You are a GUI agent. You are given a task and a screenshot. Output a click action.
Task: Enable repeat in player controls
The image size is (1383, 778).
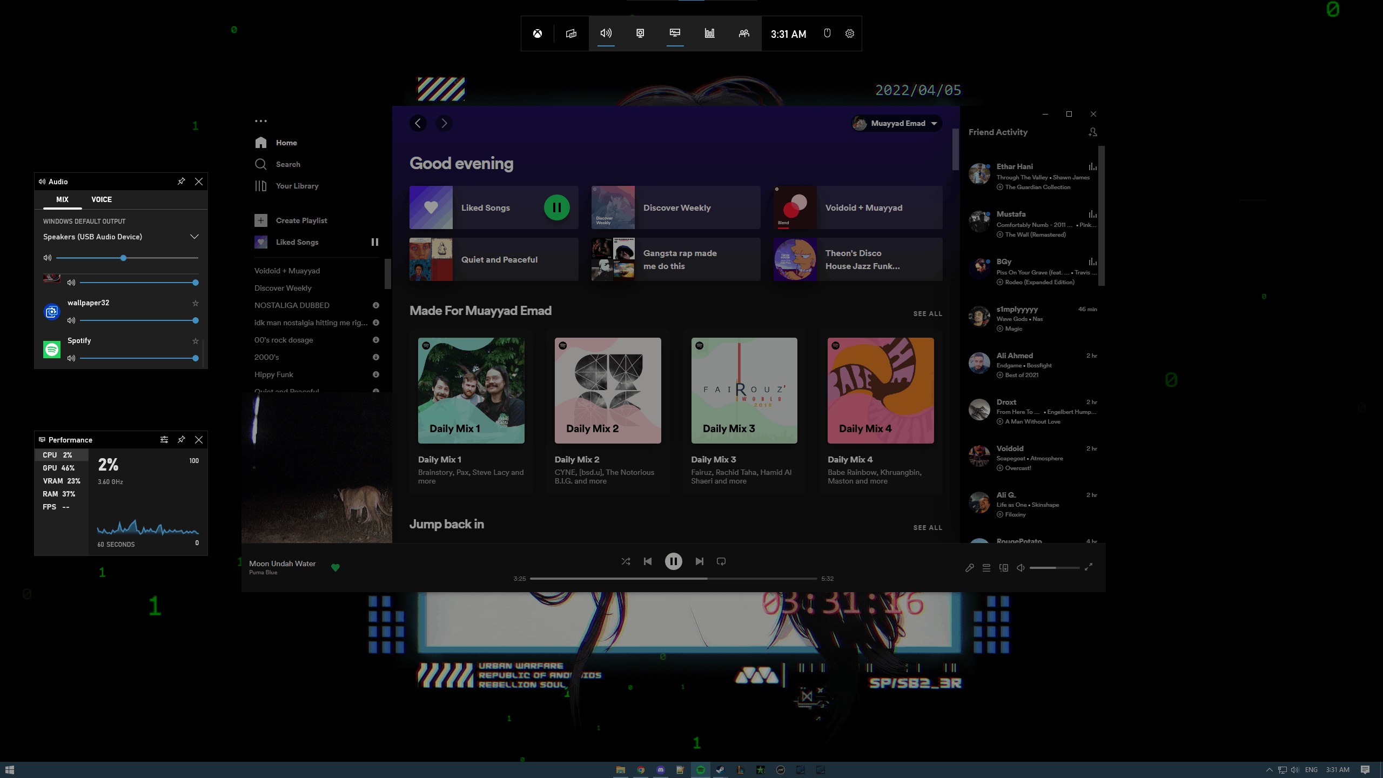[x=721, y=561]
